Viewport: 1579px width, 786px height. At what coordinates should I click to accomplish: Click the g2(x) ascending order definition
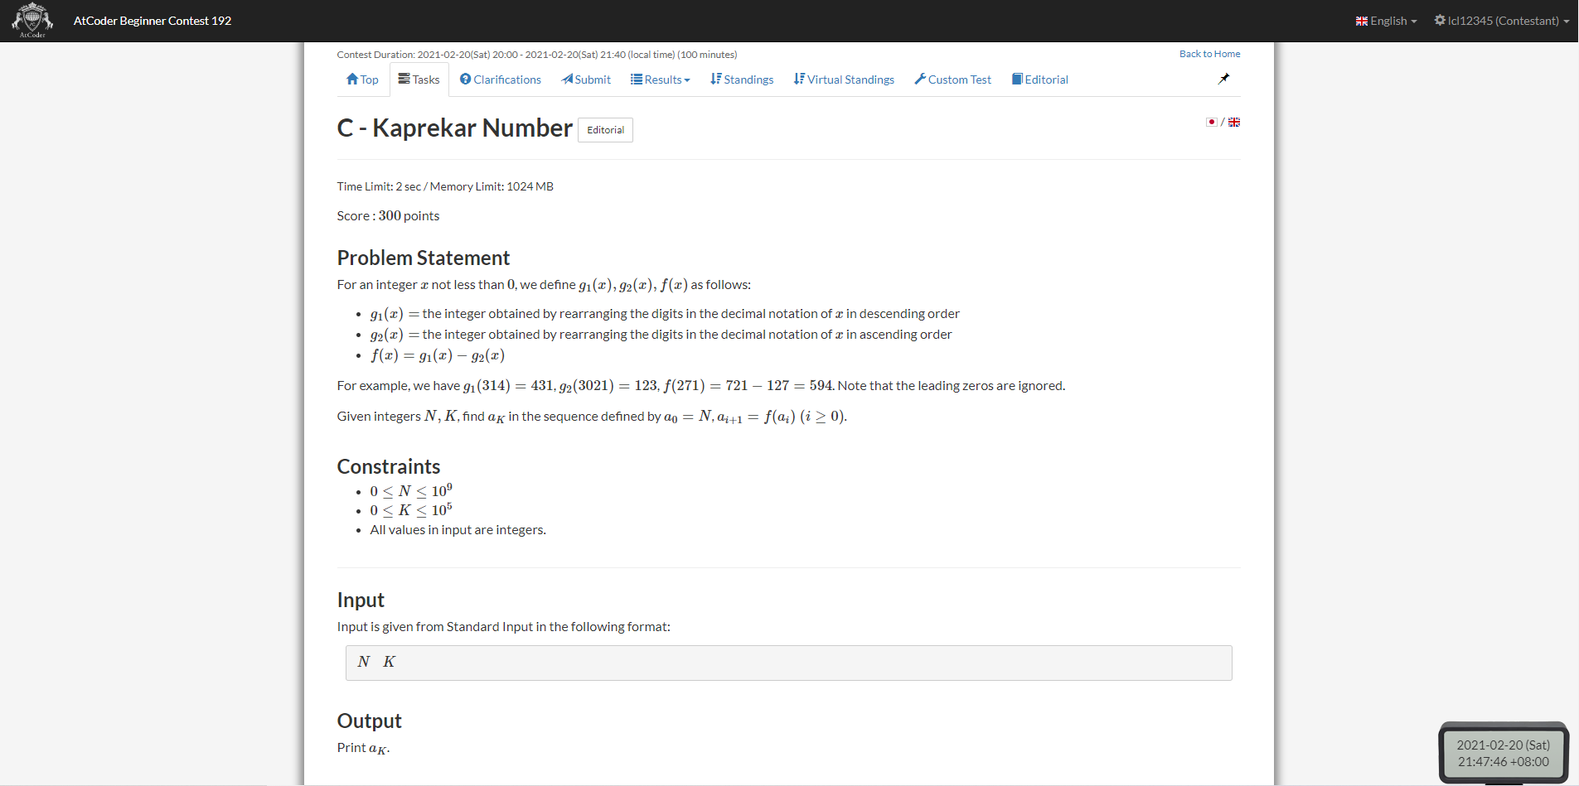click(x=661, y=335)
